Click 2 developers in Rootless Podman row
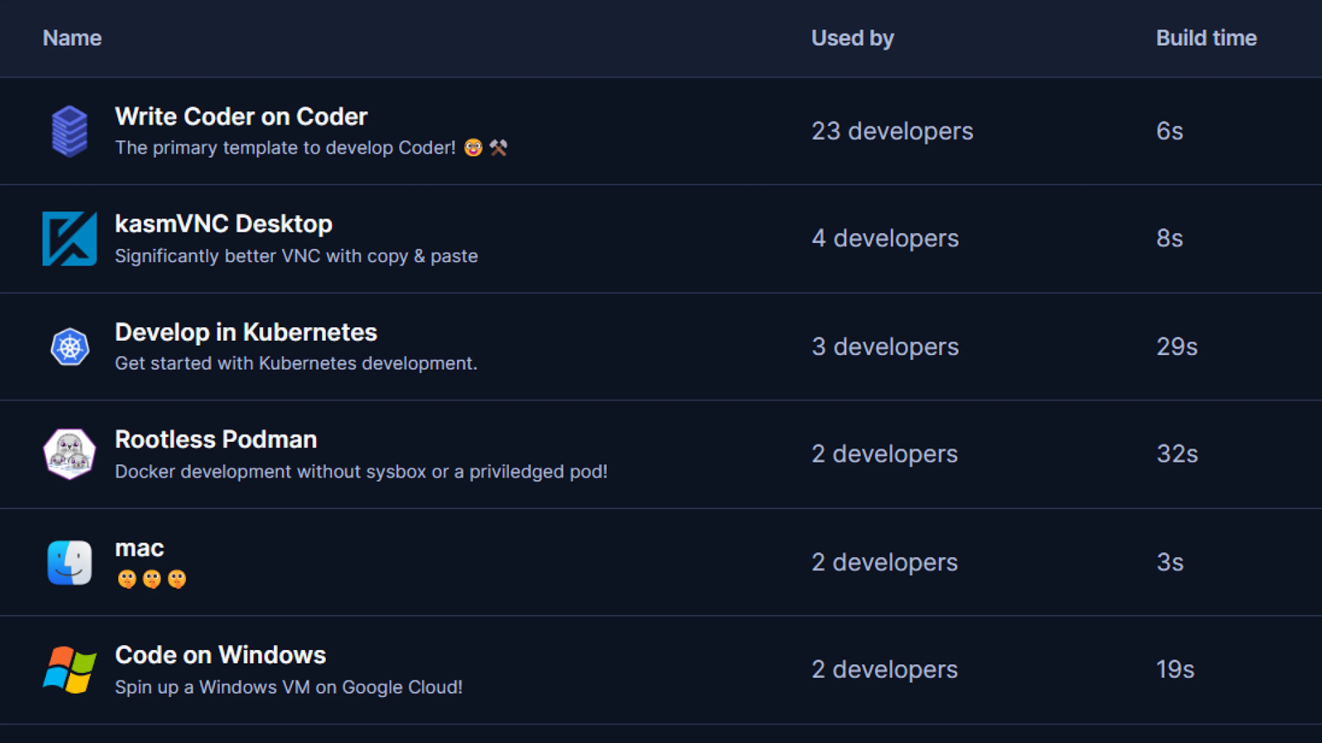Viewport: 1322px width, 743px height. pos(885,454)
